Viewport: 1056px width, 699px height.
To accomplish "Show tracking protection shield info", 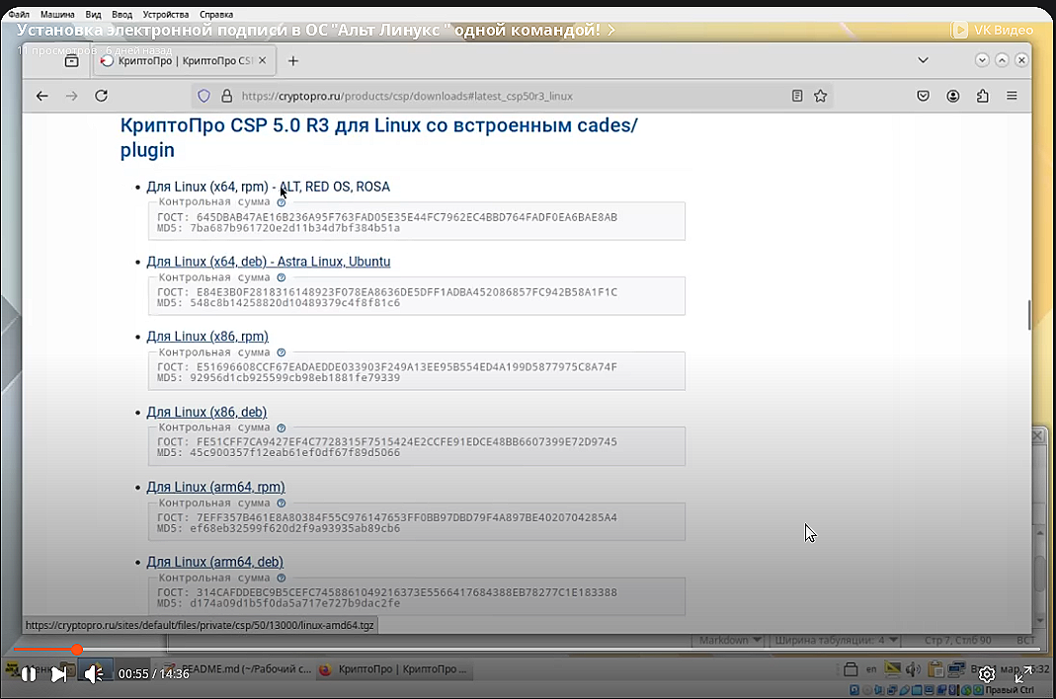I will tap(204, 97).
